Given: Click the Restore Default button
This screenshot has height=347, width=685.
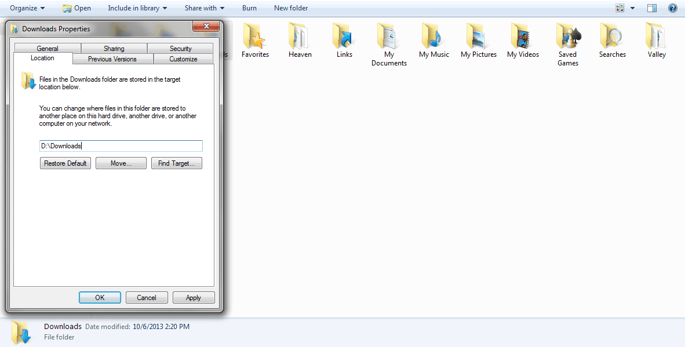Looking at the screenshot, I should [65, 163].
